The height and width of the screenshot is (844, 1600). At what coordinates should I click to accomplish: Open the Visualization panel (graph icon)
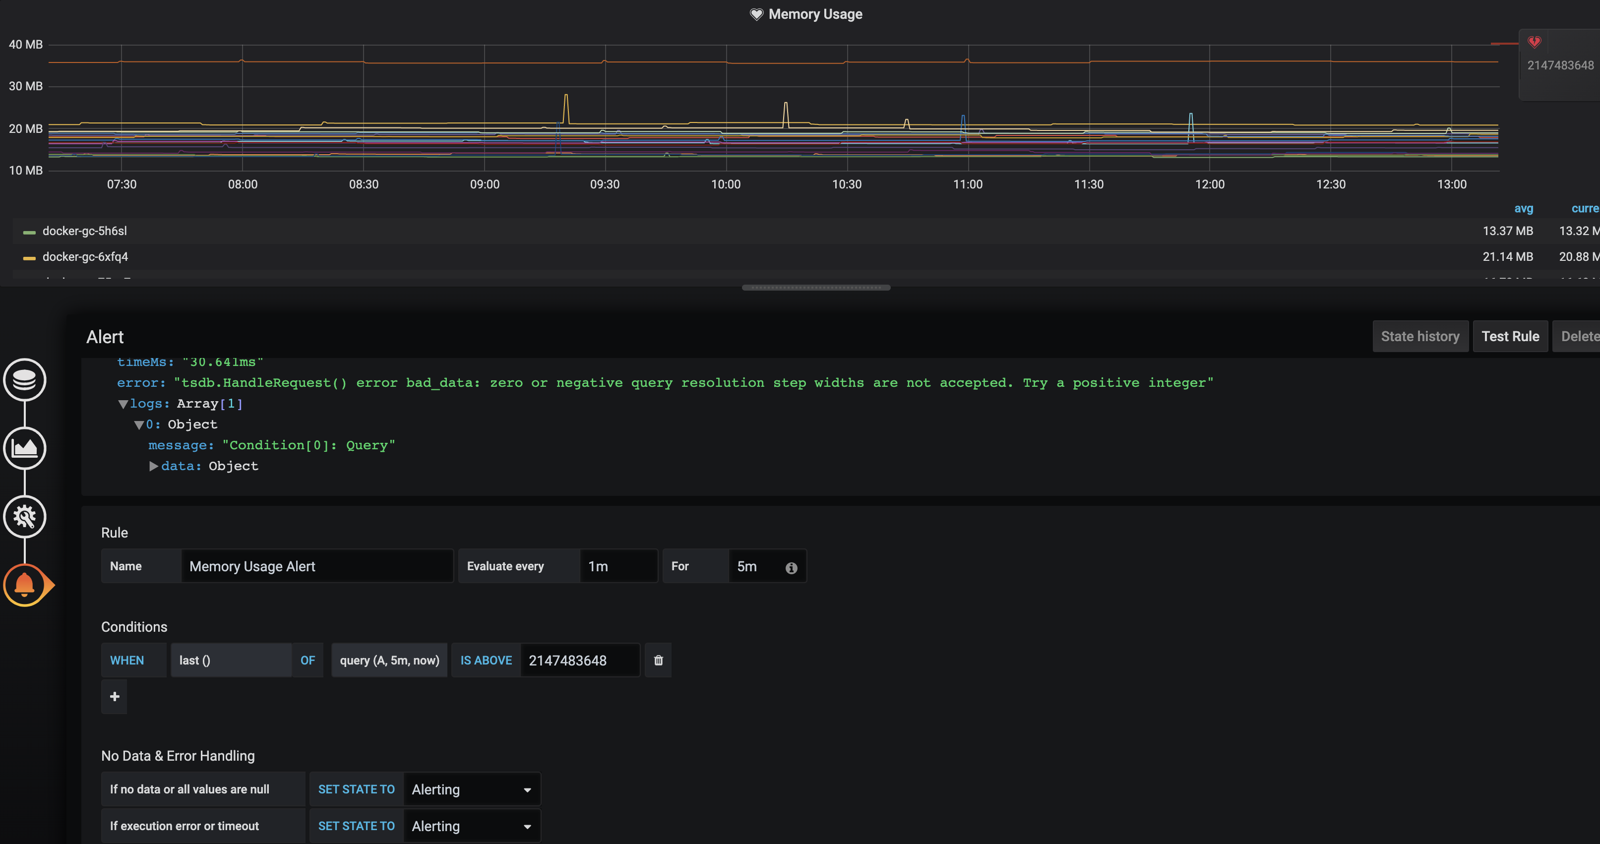pos(25,448)
